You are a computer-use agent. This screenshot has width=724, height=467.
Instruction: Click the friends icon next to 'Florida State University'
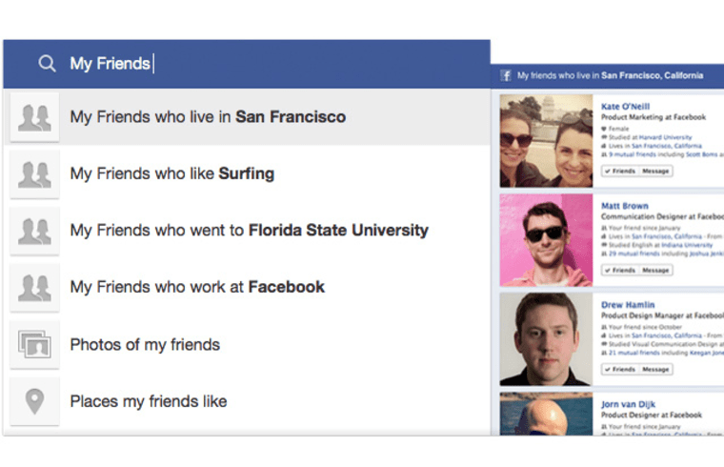click(34, 231)
